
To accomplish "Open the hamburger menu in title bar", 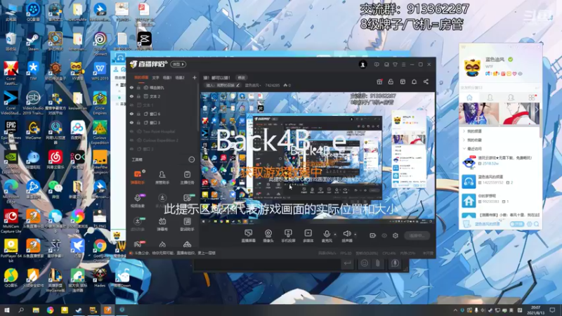I will (x=403, y=65).
